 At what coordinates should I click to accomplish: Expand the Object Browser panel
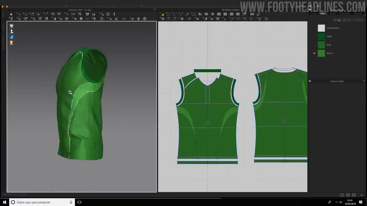(x=364, y=9)
